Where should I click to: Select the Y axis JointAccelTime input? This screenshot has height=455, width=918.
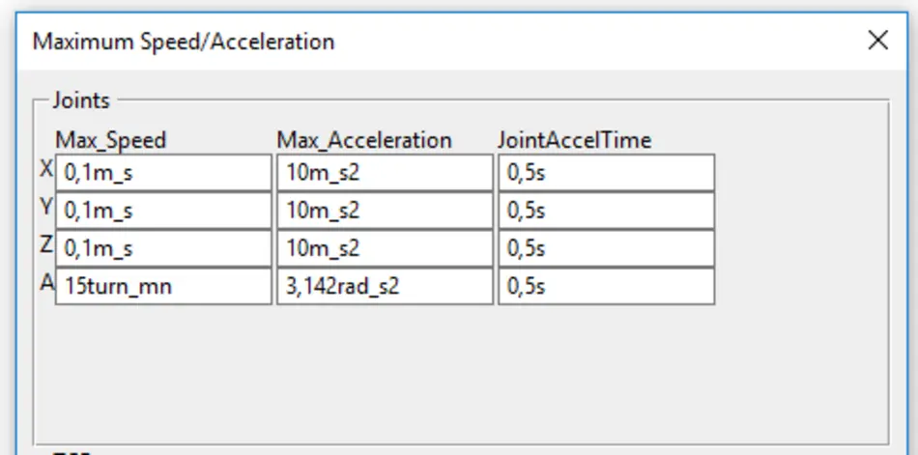point(607,211)
